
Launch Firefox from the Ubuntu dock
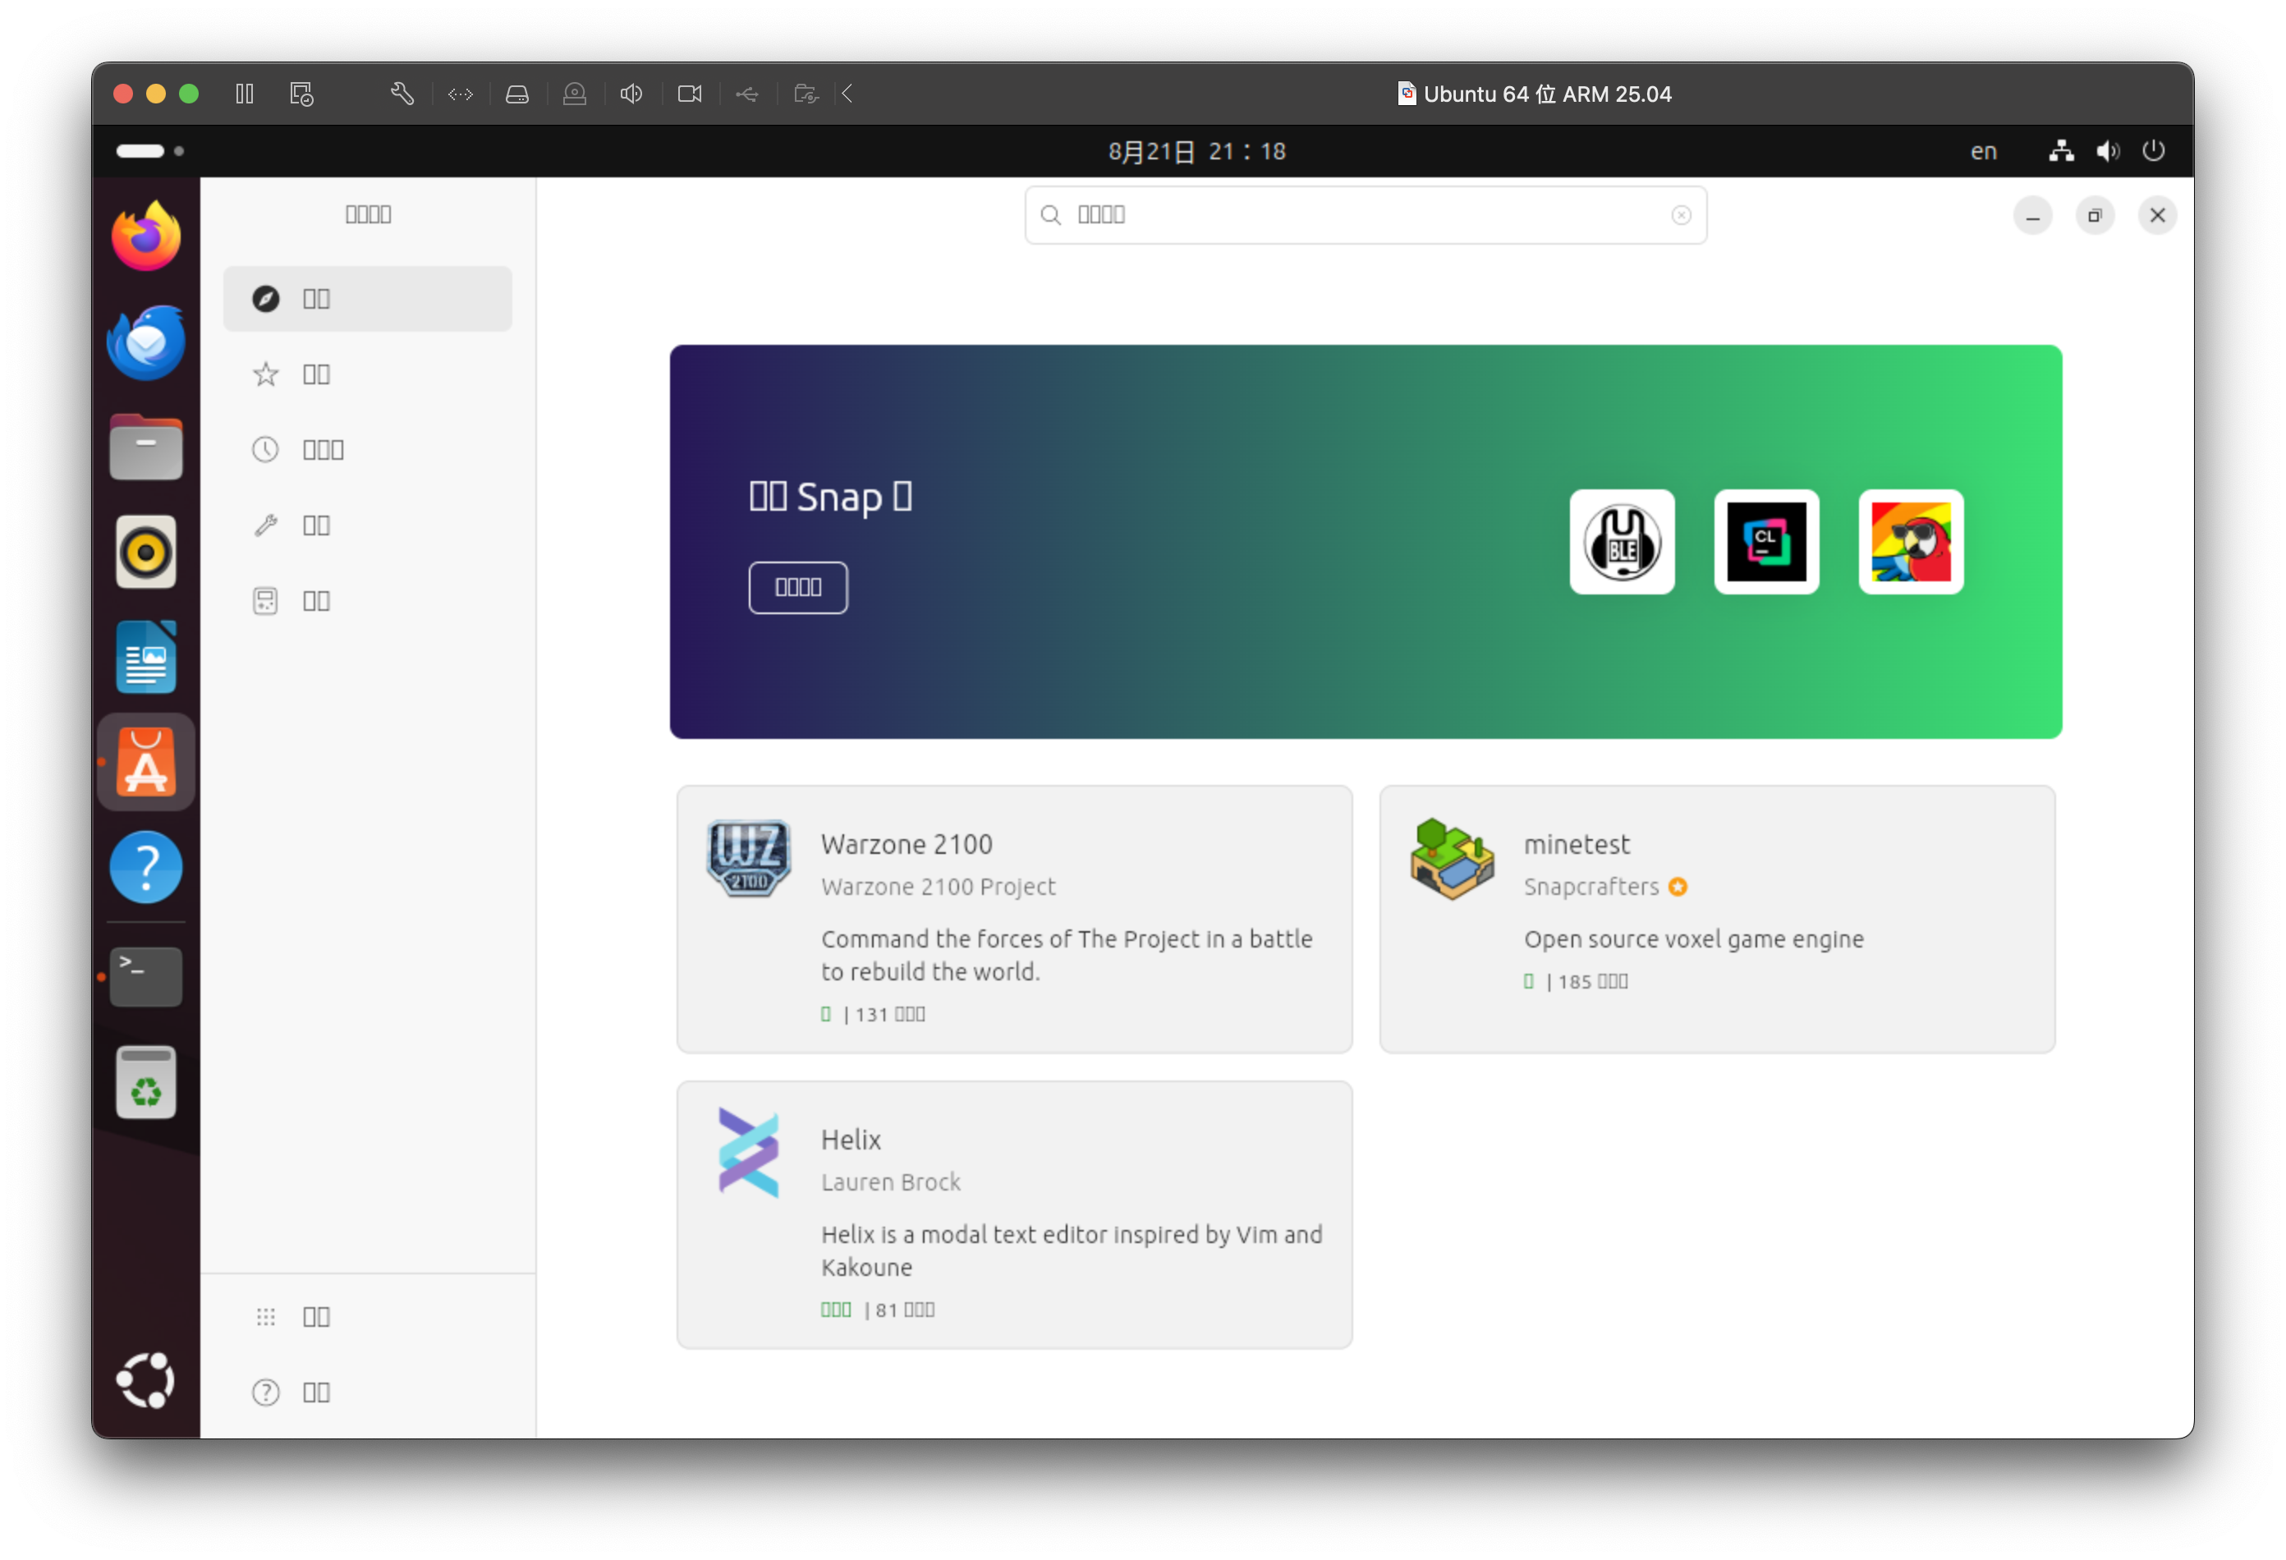coord(145,237)
